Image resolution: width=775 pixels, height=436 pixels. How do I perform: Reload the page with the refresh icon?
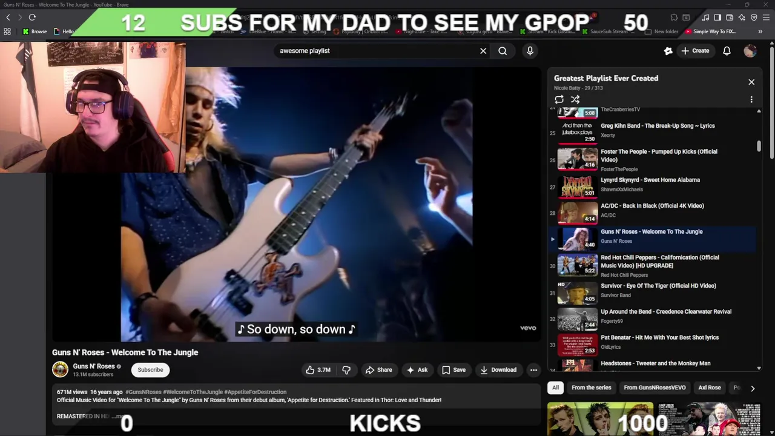(32, 18)
